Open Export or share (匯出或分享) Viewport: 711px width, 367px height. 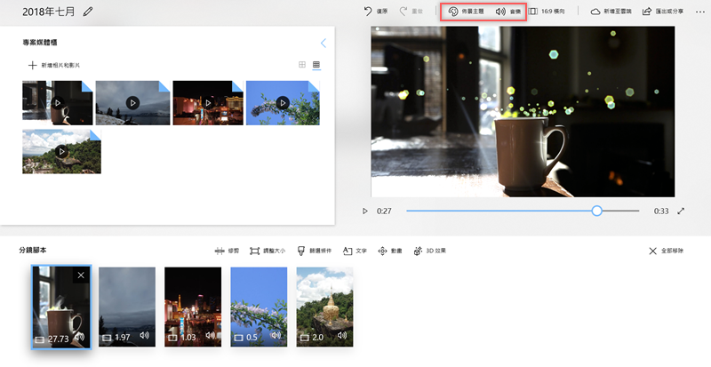(x=662, y=12)
